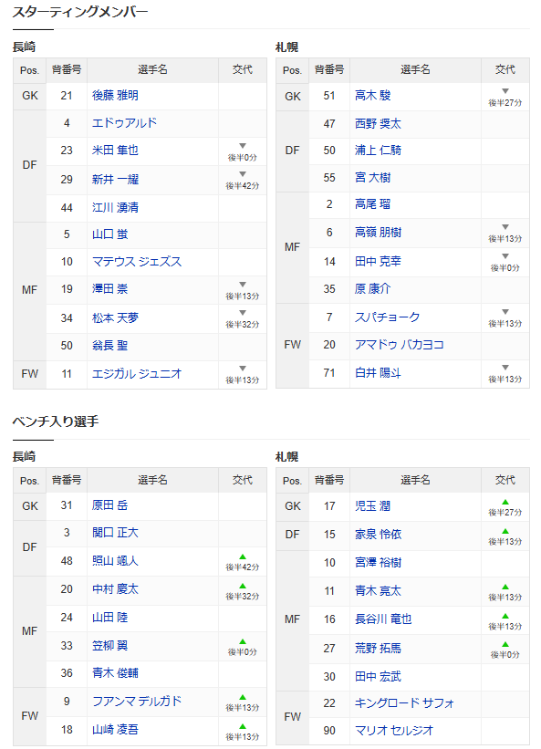Viewport: 541px width, 749px height.
Task: Click the down arrow next to 田中 克幸
Action: pyautogui.click(x=505, y=256)
